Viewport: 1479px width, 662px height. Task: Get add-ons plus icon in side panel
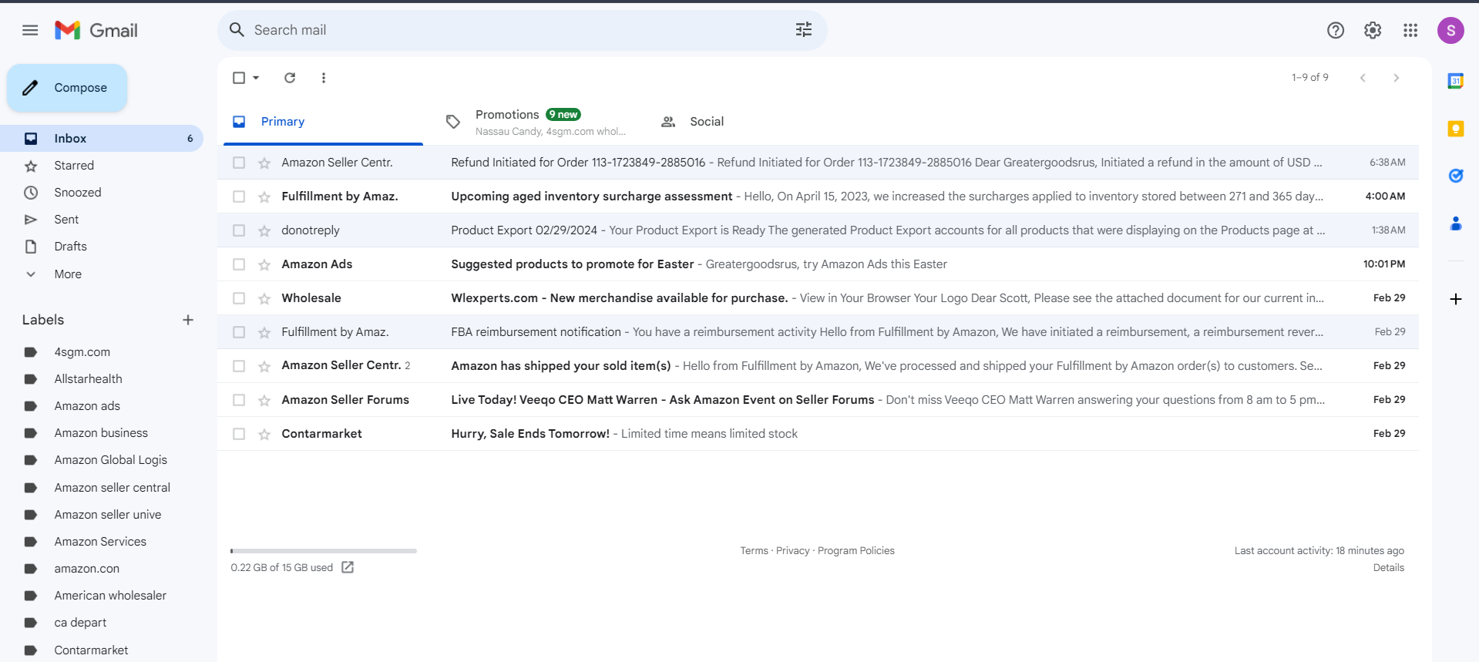tap(1456, 299)
